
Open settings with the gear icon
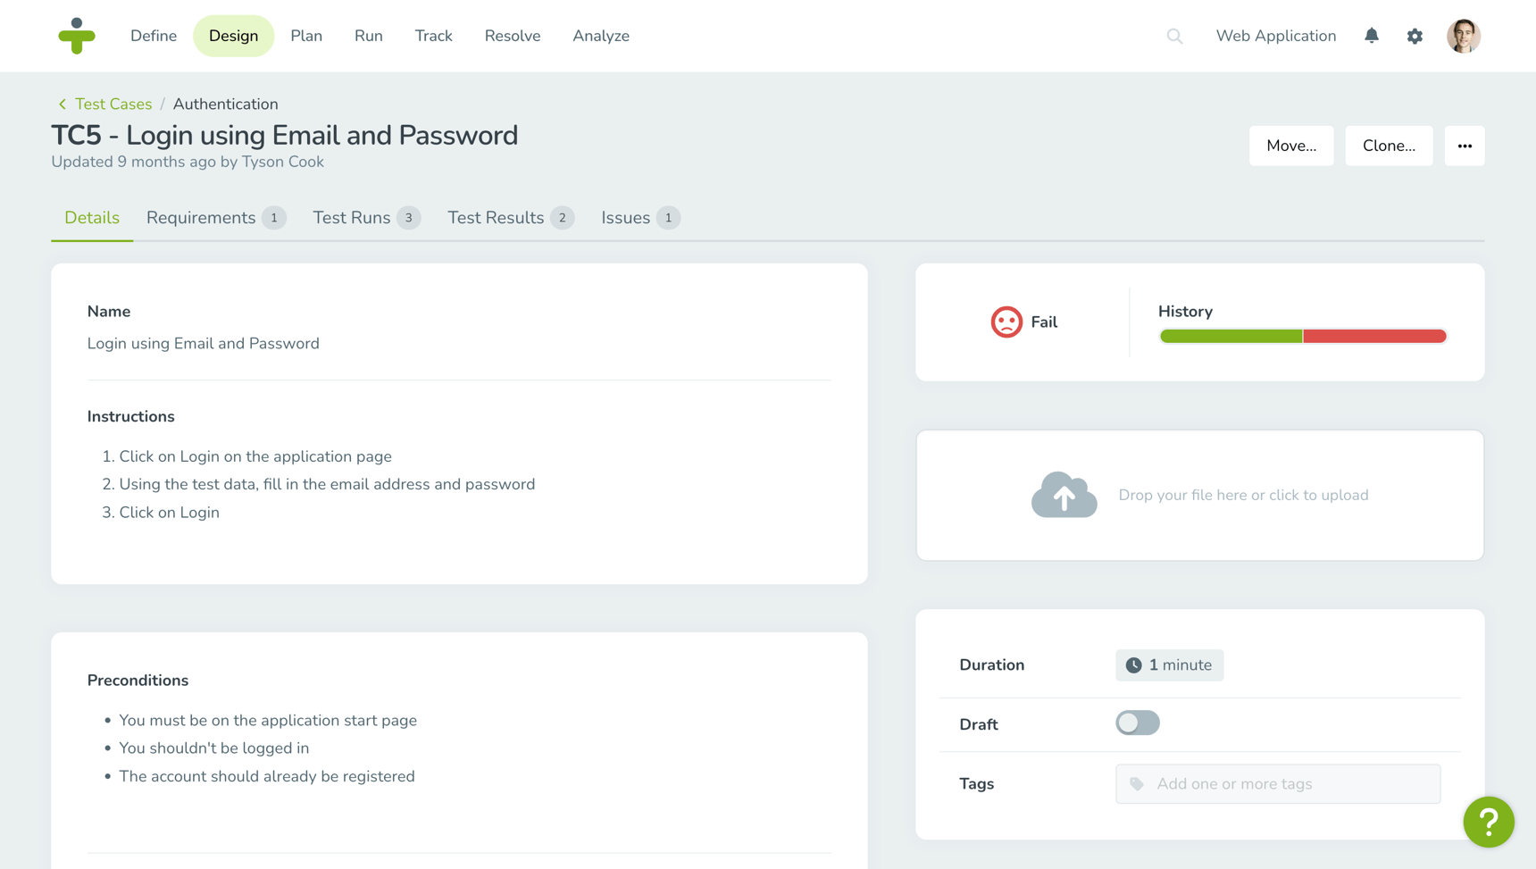1415,36
